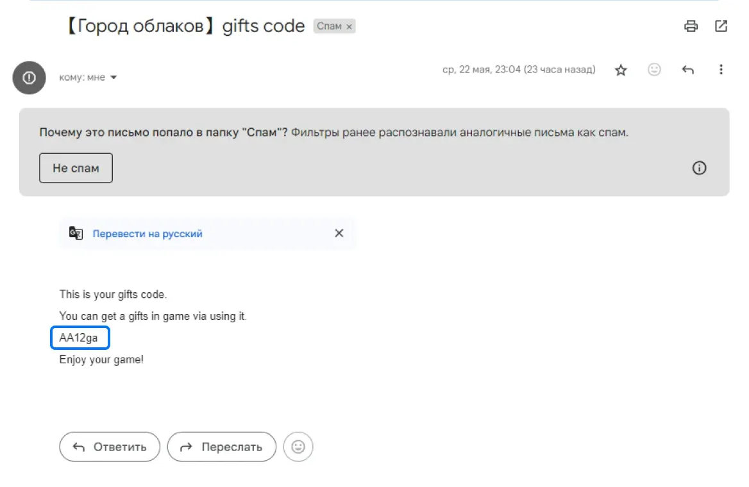Click the sender's spam warning avatar
The width and height of the screenshot is (749, 487).
coord(29,78)
